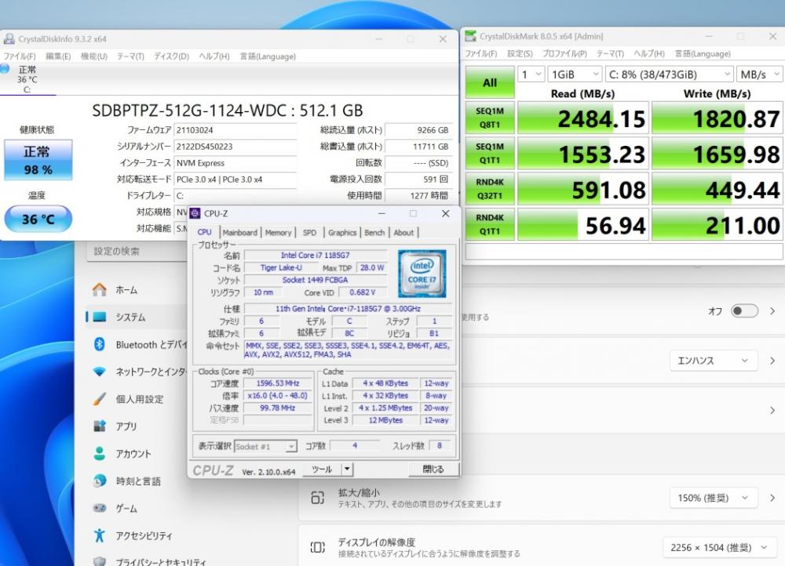Open the MB/s unit dropdown
The width and height of the screenshot is (785, 566).
759,74
